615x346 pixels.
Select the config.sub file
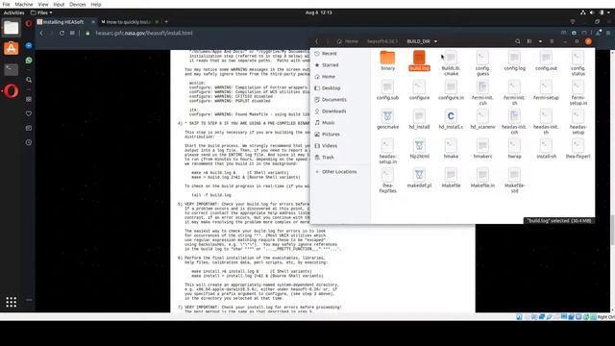tap(387, 90)
